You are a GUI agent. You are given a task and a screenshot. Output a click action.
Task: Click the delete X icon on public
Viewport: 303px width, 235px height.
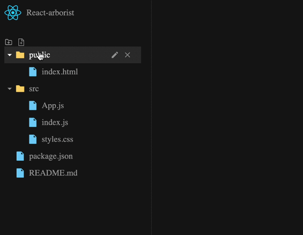pyautogui.click(x=127, y=55)
